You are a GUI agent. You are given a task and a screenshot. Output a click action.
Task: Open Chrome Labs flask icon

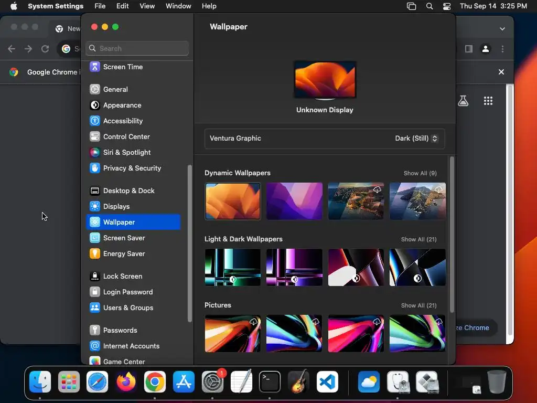coord(463,101)
